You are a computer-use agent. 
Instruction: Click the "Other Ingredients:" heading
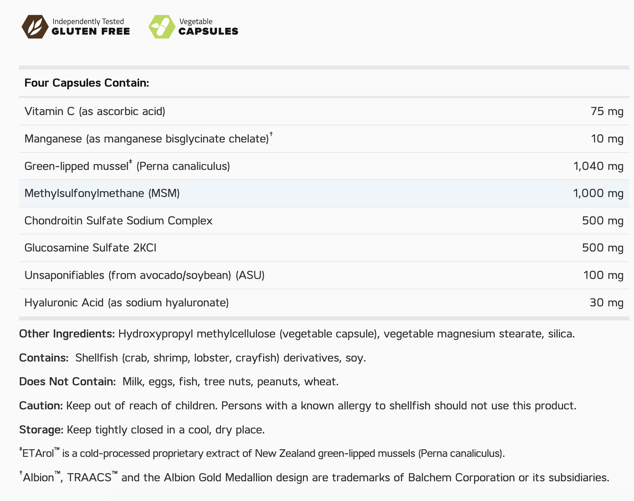(x=67, y=334)
